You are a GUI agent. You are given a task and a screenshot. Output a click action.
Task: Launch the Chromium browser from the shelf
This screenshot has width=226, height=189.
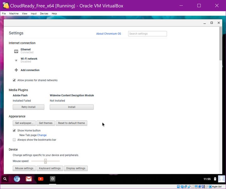(17, 179)
